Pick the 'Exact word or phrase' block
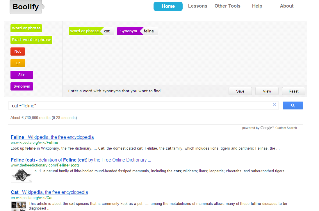The height and width of the screenshot is (211, 319). 31,40
